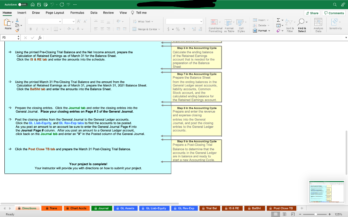The width and height of the screenshot is (348, 217).
Task: Click the Share button
Action: tap(312, 13)
